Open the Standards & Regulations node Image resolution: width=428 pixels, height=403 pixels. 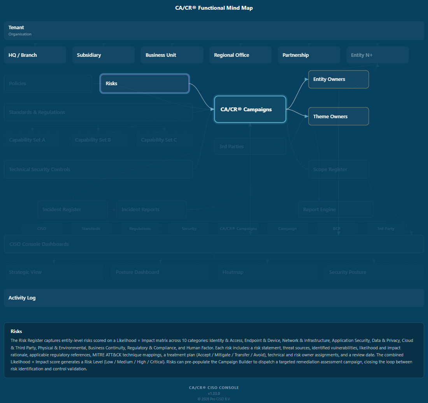[x=98, y=112]
